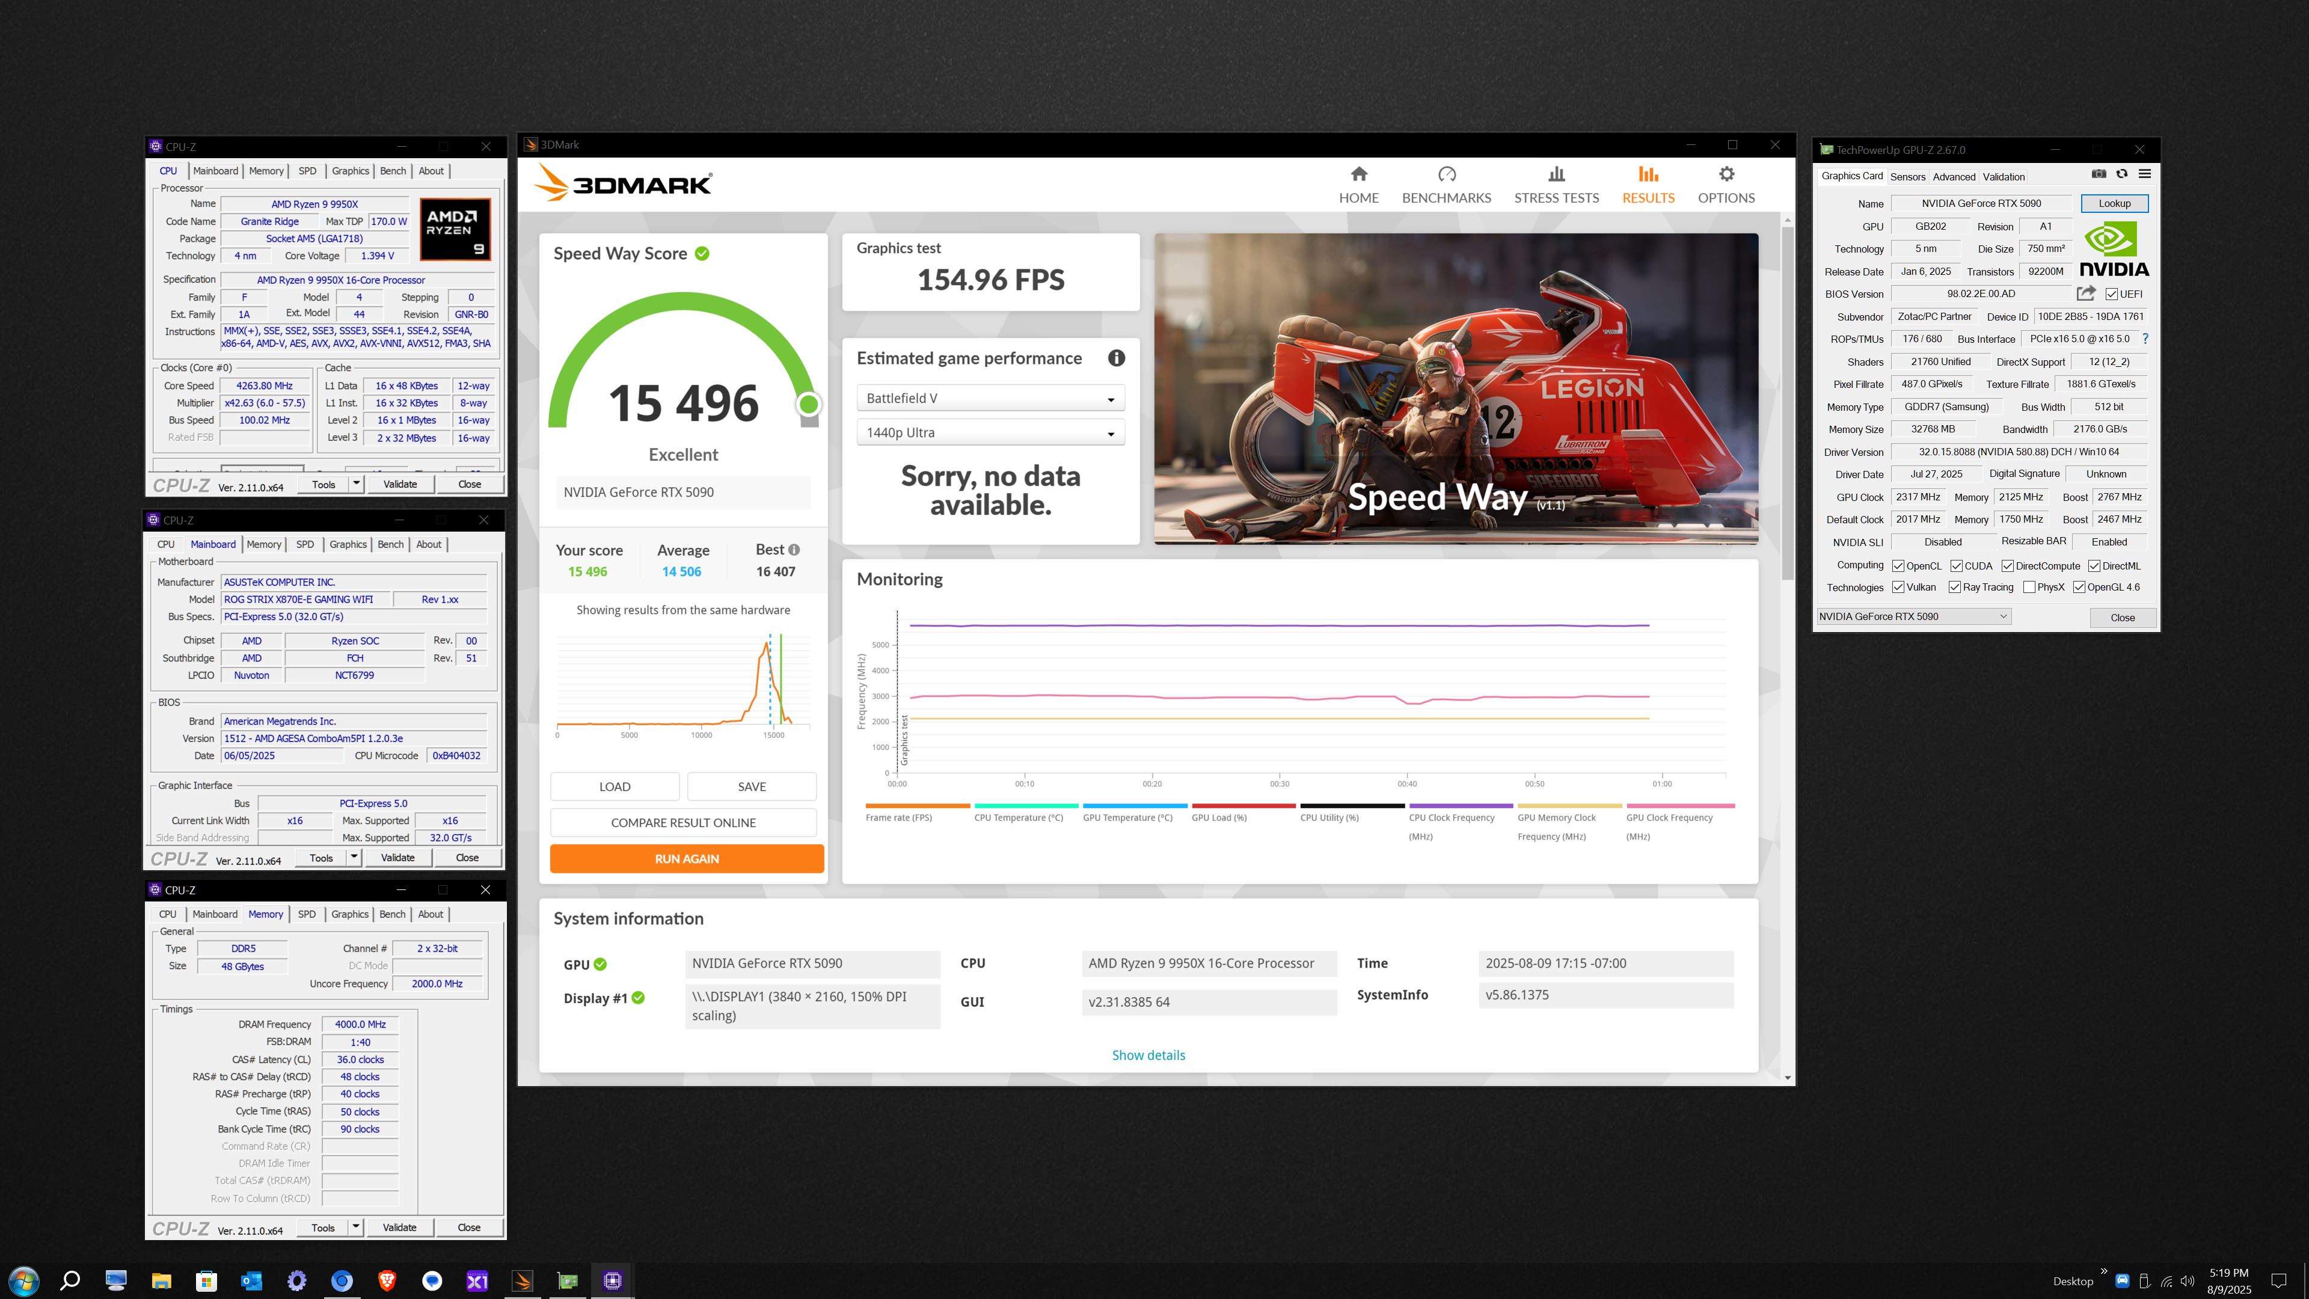The height and width of the screenshot is (1299, 2309).
Task: Open the volume control in system tray
Action: [2188, 1281]
